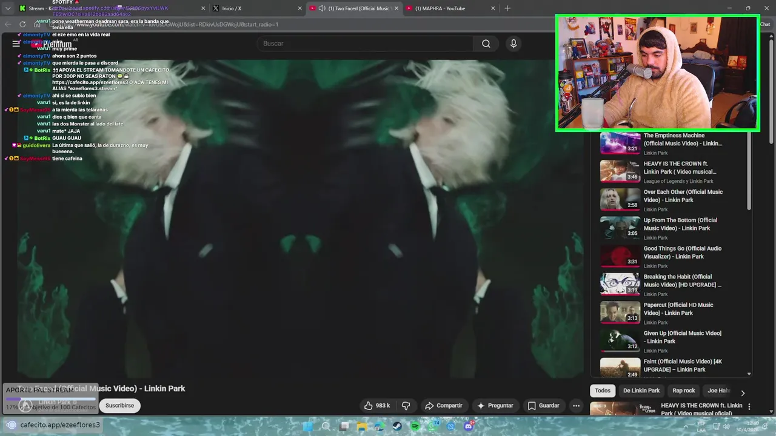
Task: Click the playlist panel scrollbar
Action: pyautogui.click(x=749, y=171)
